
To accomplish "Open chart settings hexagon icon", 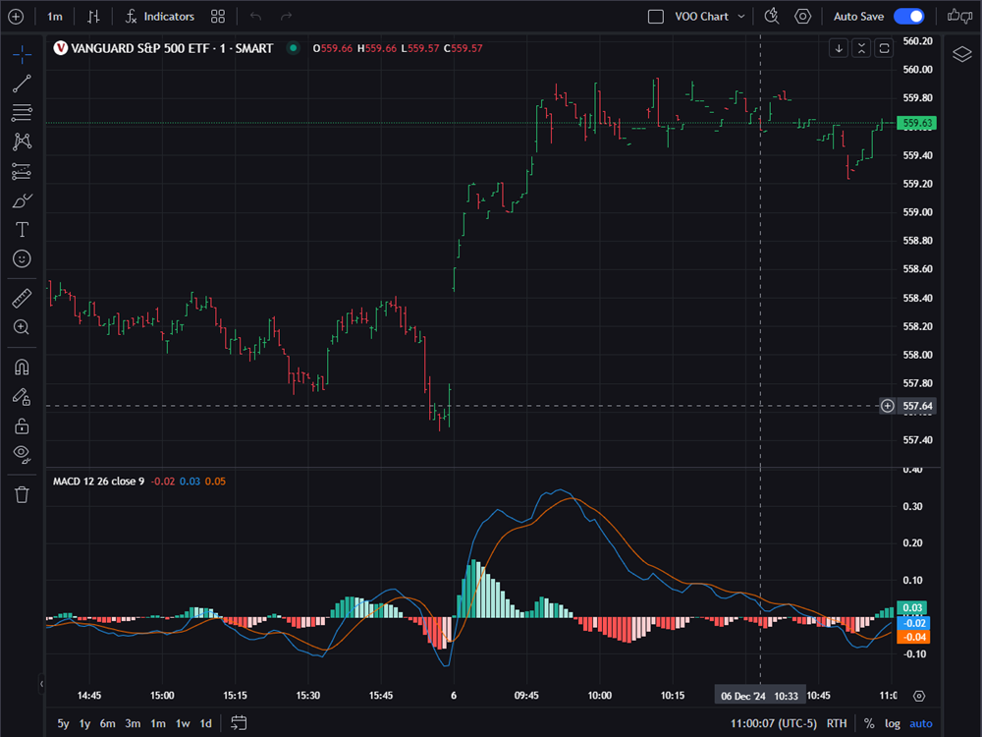I will pyautogui.click(x=803, y=17).
